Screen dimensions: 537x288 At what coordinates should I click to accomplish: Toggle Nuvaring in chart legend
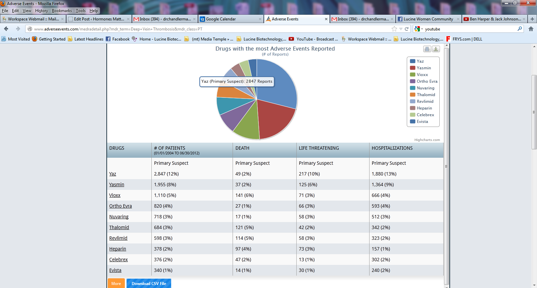[x=422, y=88]
